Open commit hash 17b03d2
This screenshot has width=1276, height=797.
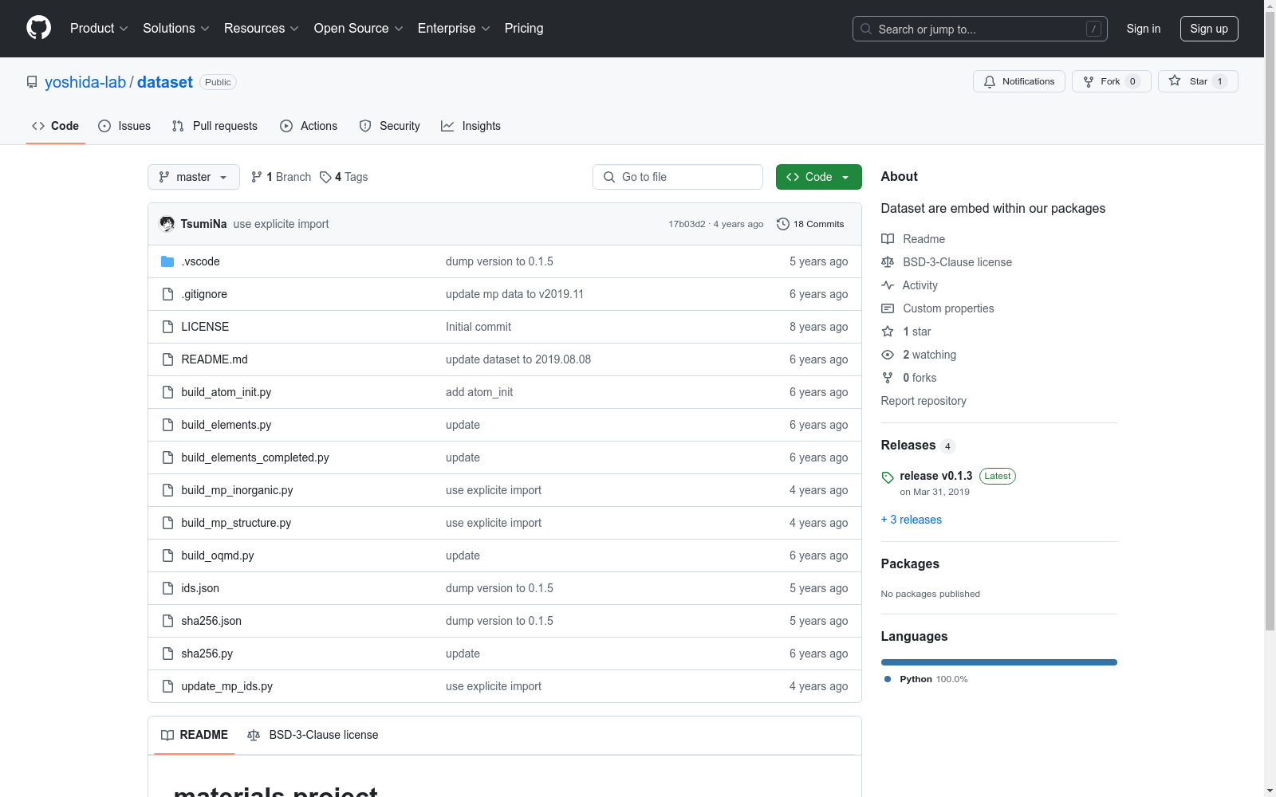[687, 224]
